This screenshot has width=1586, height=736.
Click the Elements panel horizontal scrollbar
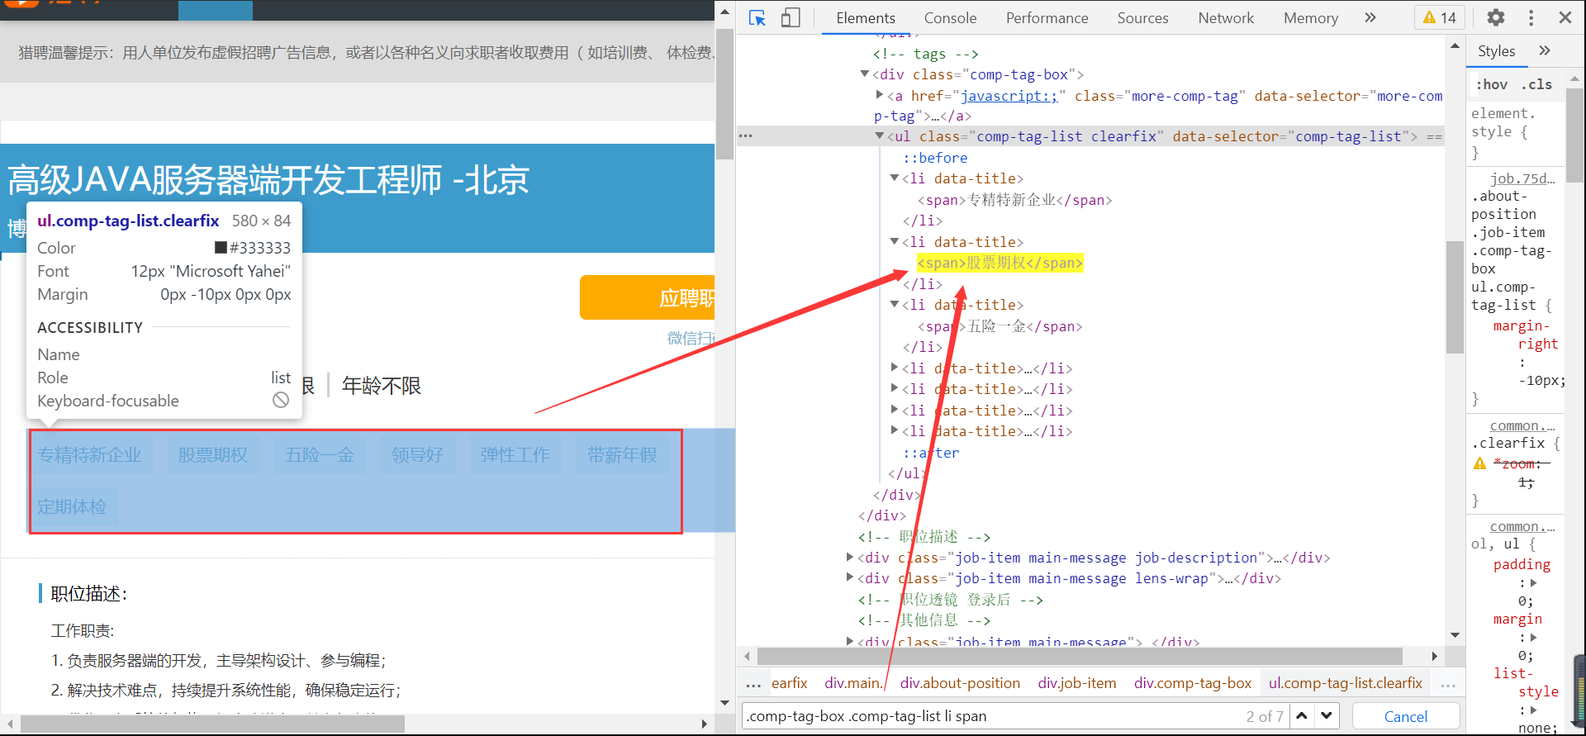[1080, 656]
